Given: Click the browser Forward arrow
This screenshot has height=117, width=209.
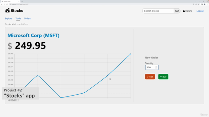Looking at the screenshot, I should (4, 4).
